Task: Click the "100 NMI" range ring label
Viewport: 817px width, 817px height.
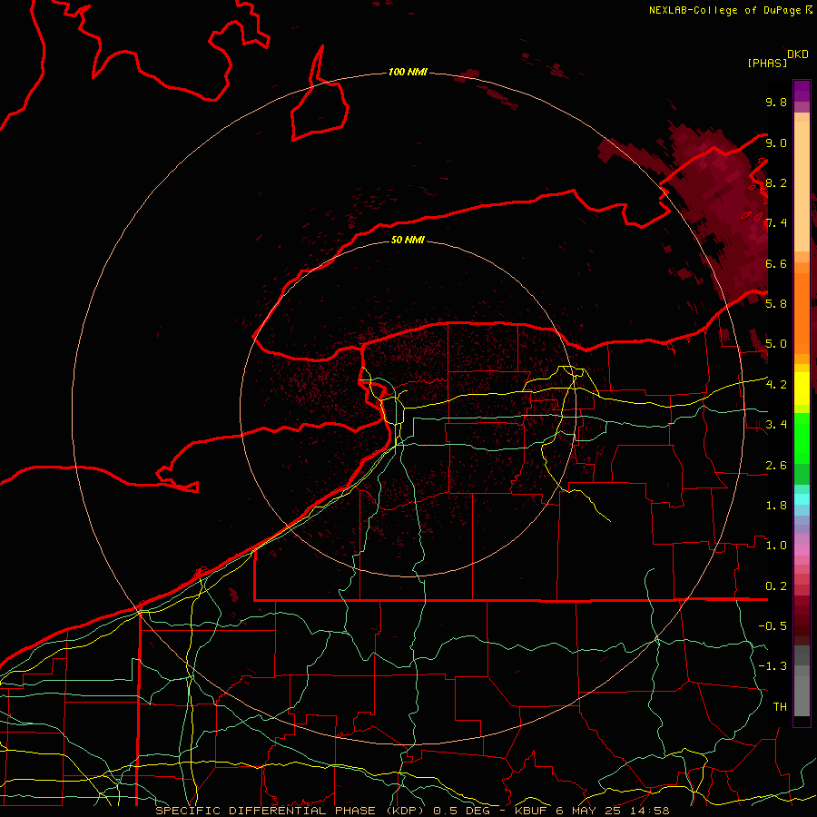Action: point(408,72)
